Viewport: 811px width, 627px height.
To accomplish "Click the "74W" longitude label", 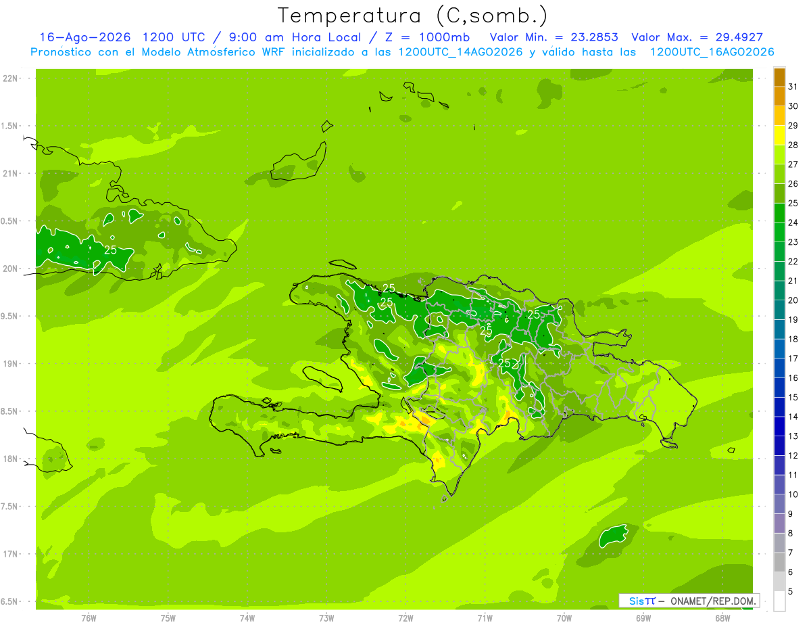I will [247, 618].
